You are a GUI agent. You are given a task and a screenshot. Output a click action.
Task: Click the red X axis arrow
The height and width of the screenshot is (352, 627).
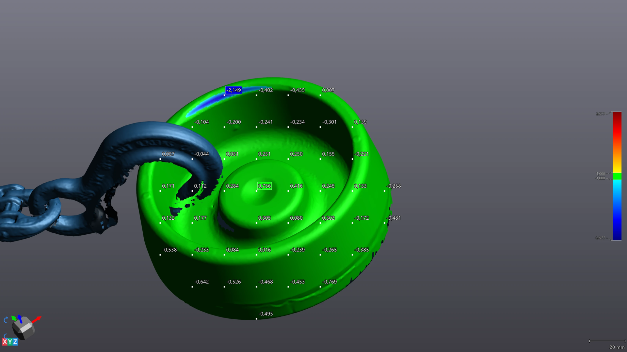coord(37,319)
